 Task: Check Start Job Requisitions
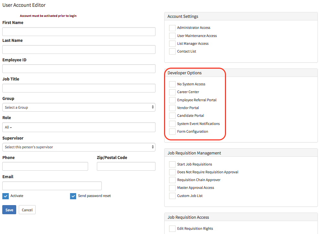(x=172, y=164)
